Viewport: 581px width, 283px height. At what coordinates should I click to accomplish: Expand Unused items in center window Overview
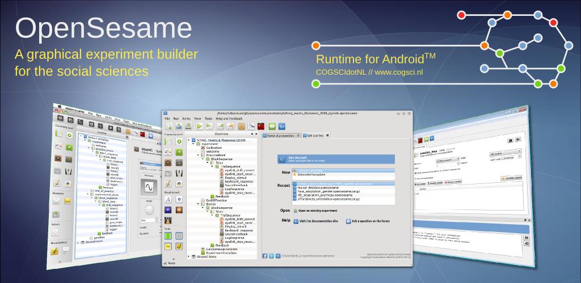click(x=188, y=256)
